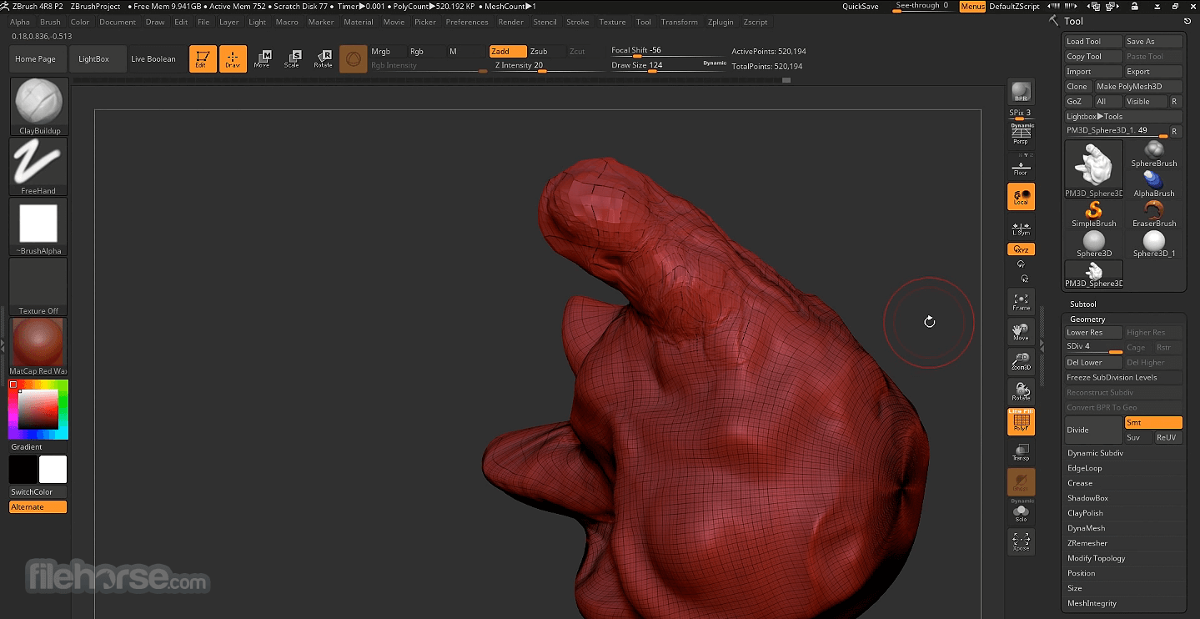Click the QuickSave button
The width and height of the screenshot is (1200, 619).
(860, 7)
